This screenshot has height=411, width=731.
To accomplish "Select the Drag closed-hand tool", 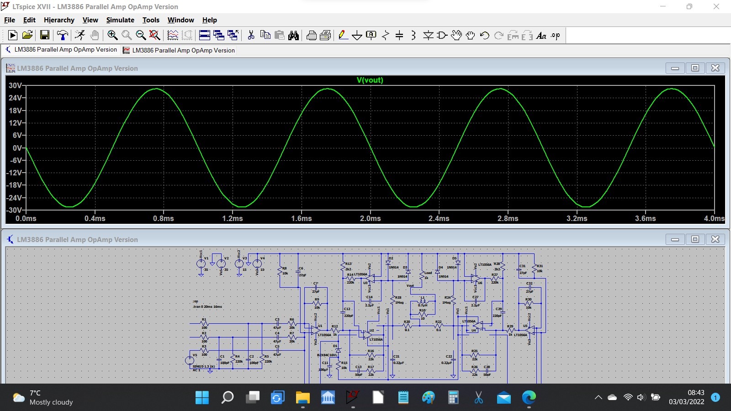I will tap(471, 35).
